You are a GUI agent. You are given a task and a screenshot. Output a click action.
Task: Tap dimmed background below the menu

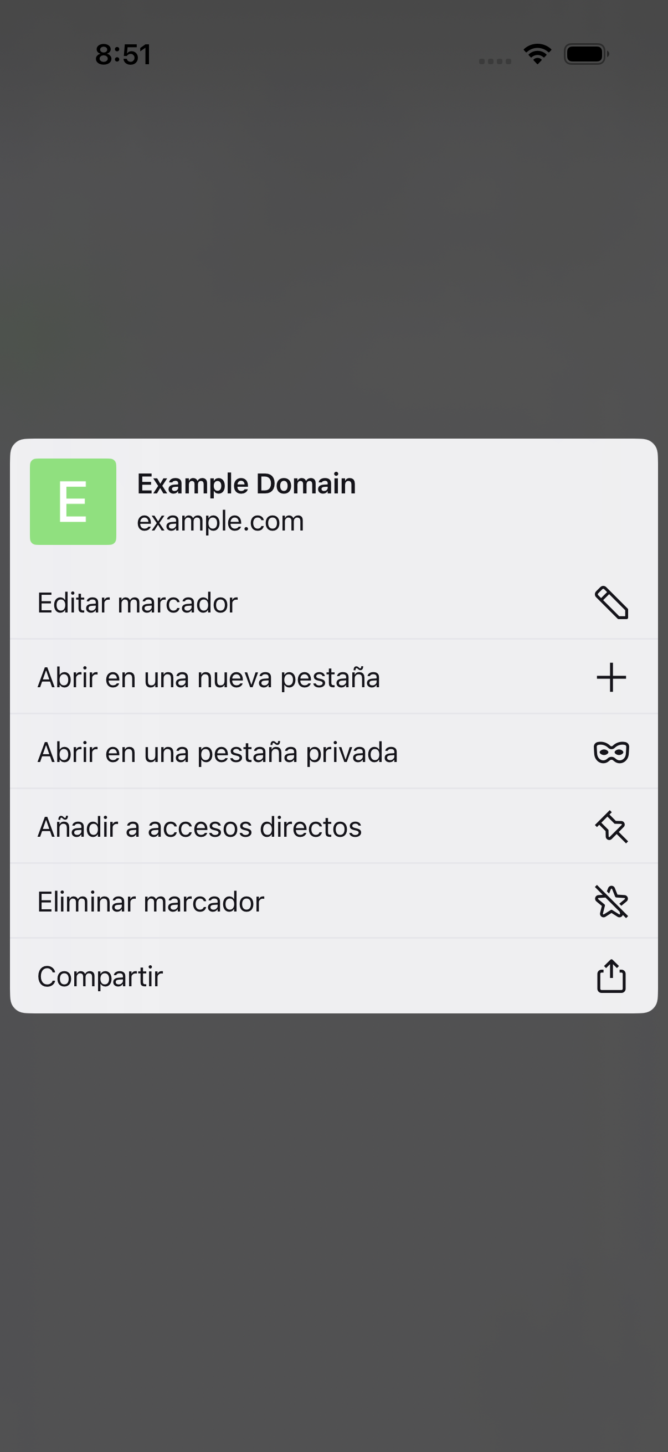333,1229
